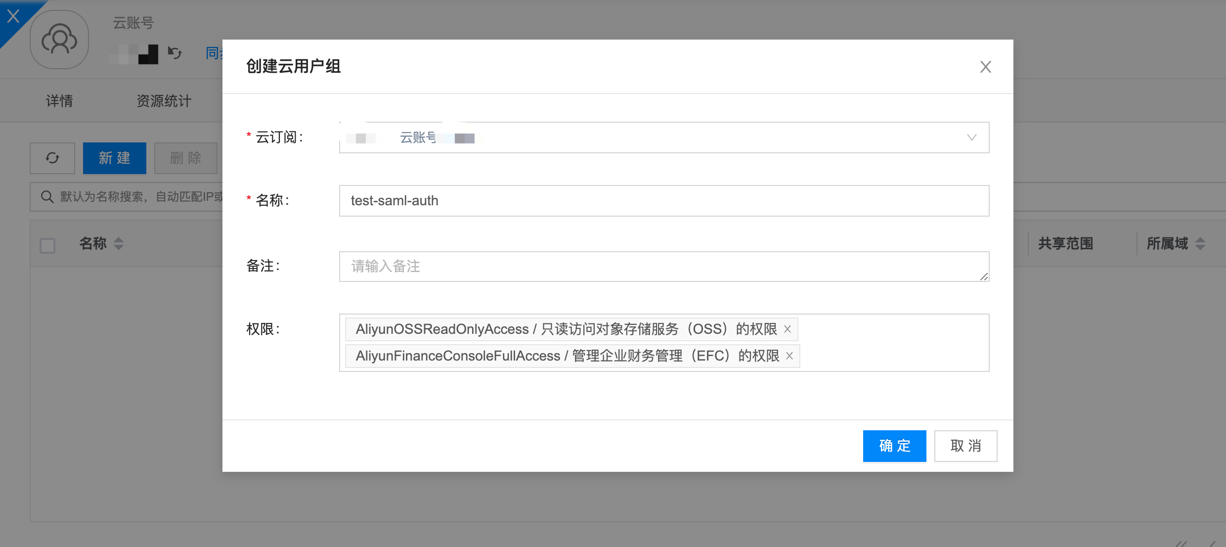Viewport: 1226px width, 547px height.
Task: Close the create cloud user group dialog
Action: [985, 67]
